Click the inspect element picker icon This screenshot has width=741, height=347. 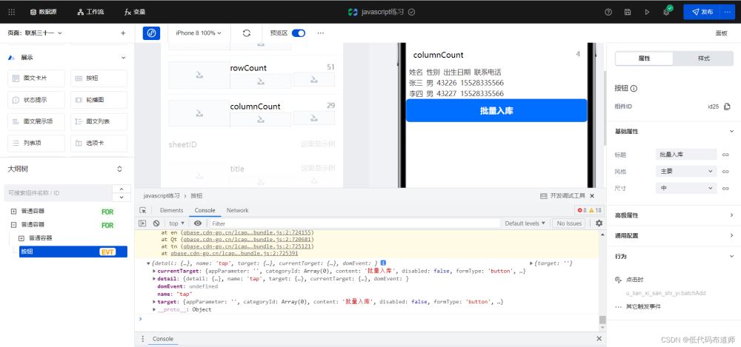pos(143,211)
